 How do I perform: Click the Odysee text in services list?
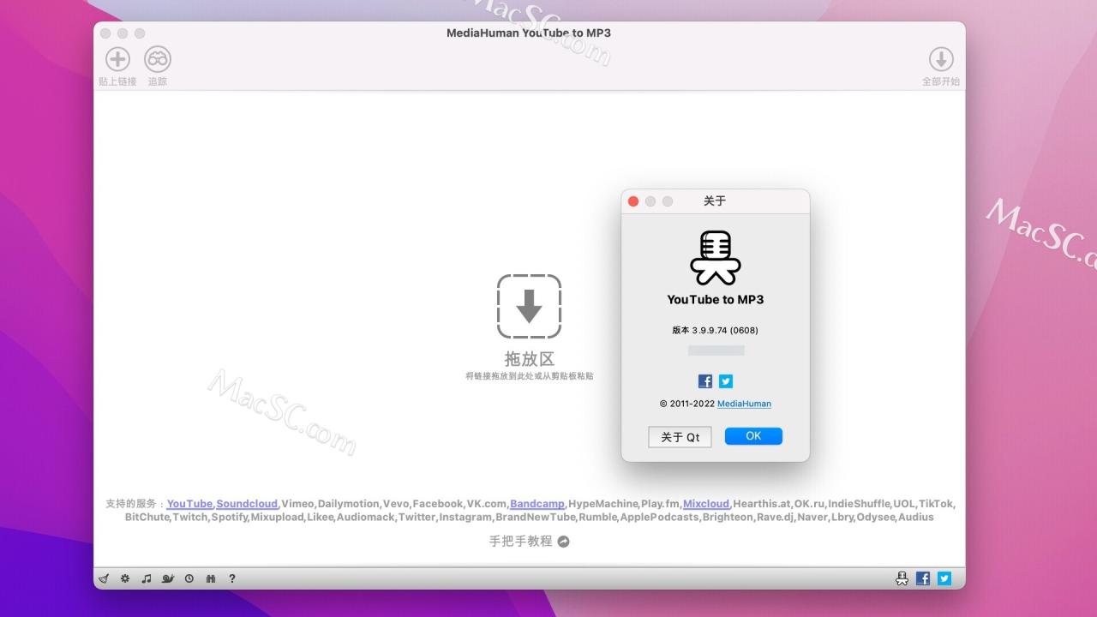coord(875,518)
